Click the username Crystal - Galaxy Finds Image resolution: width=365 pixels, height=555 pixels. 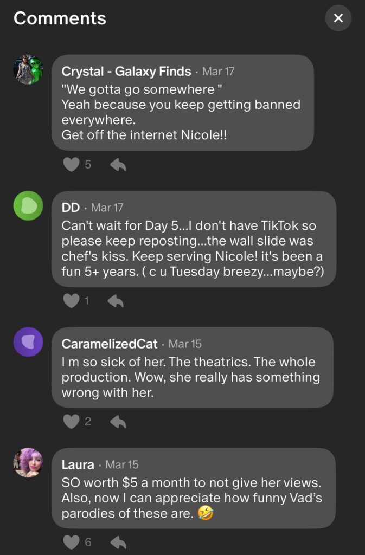click(x=126, y=72)
